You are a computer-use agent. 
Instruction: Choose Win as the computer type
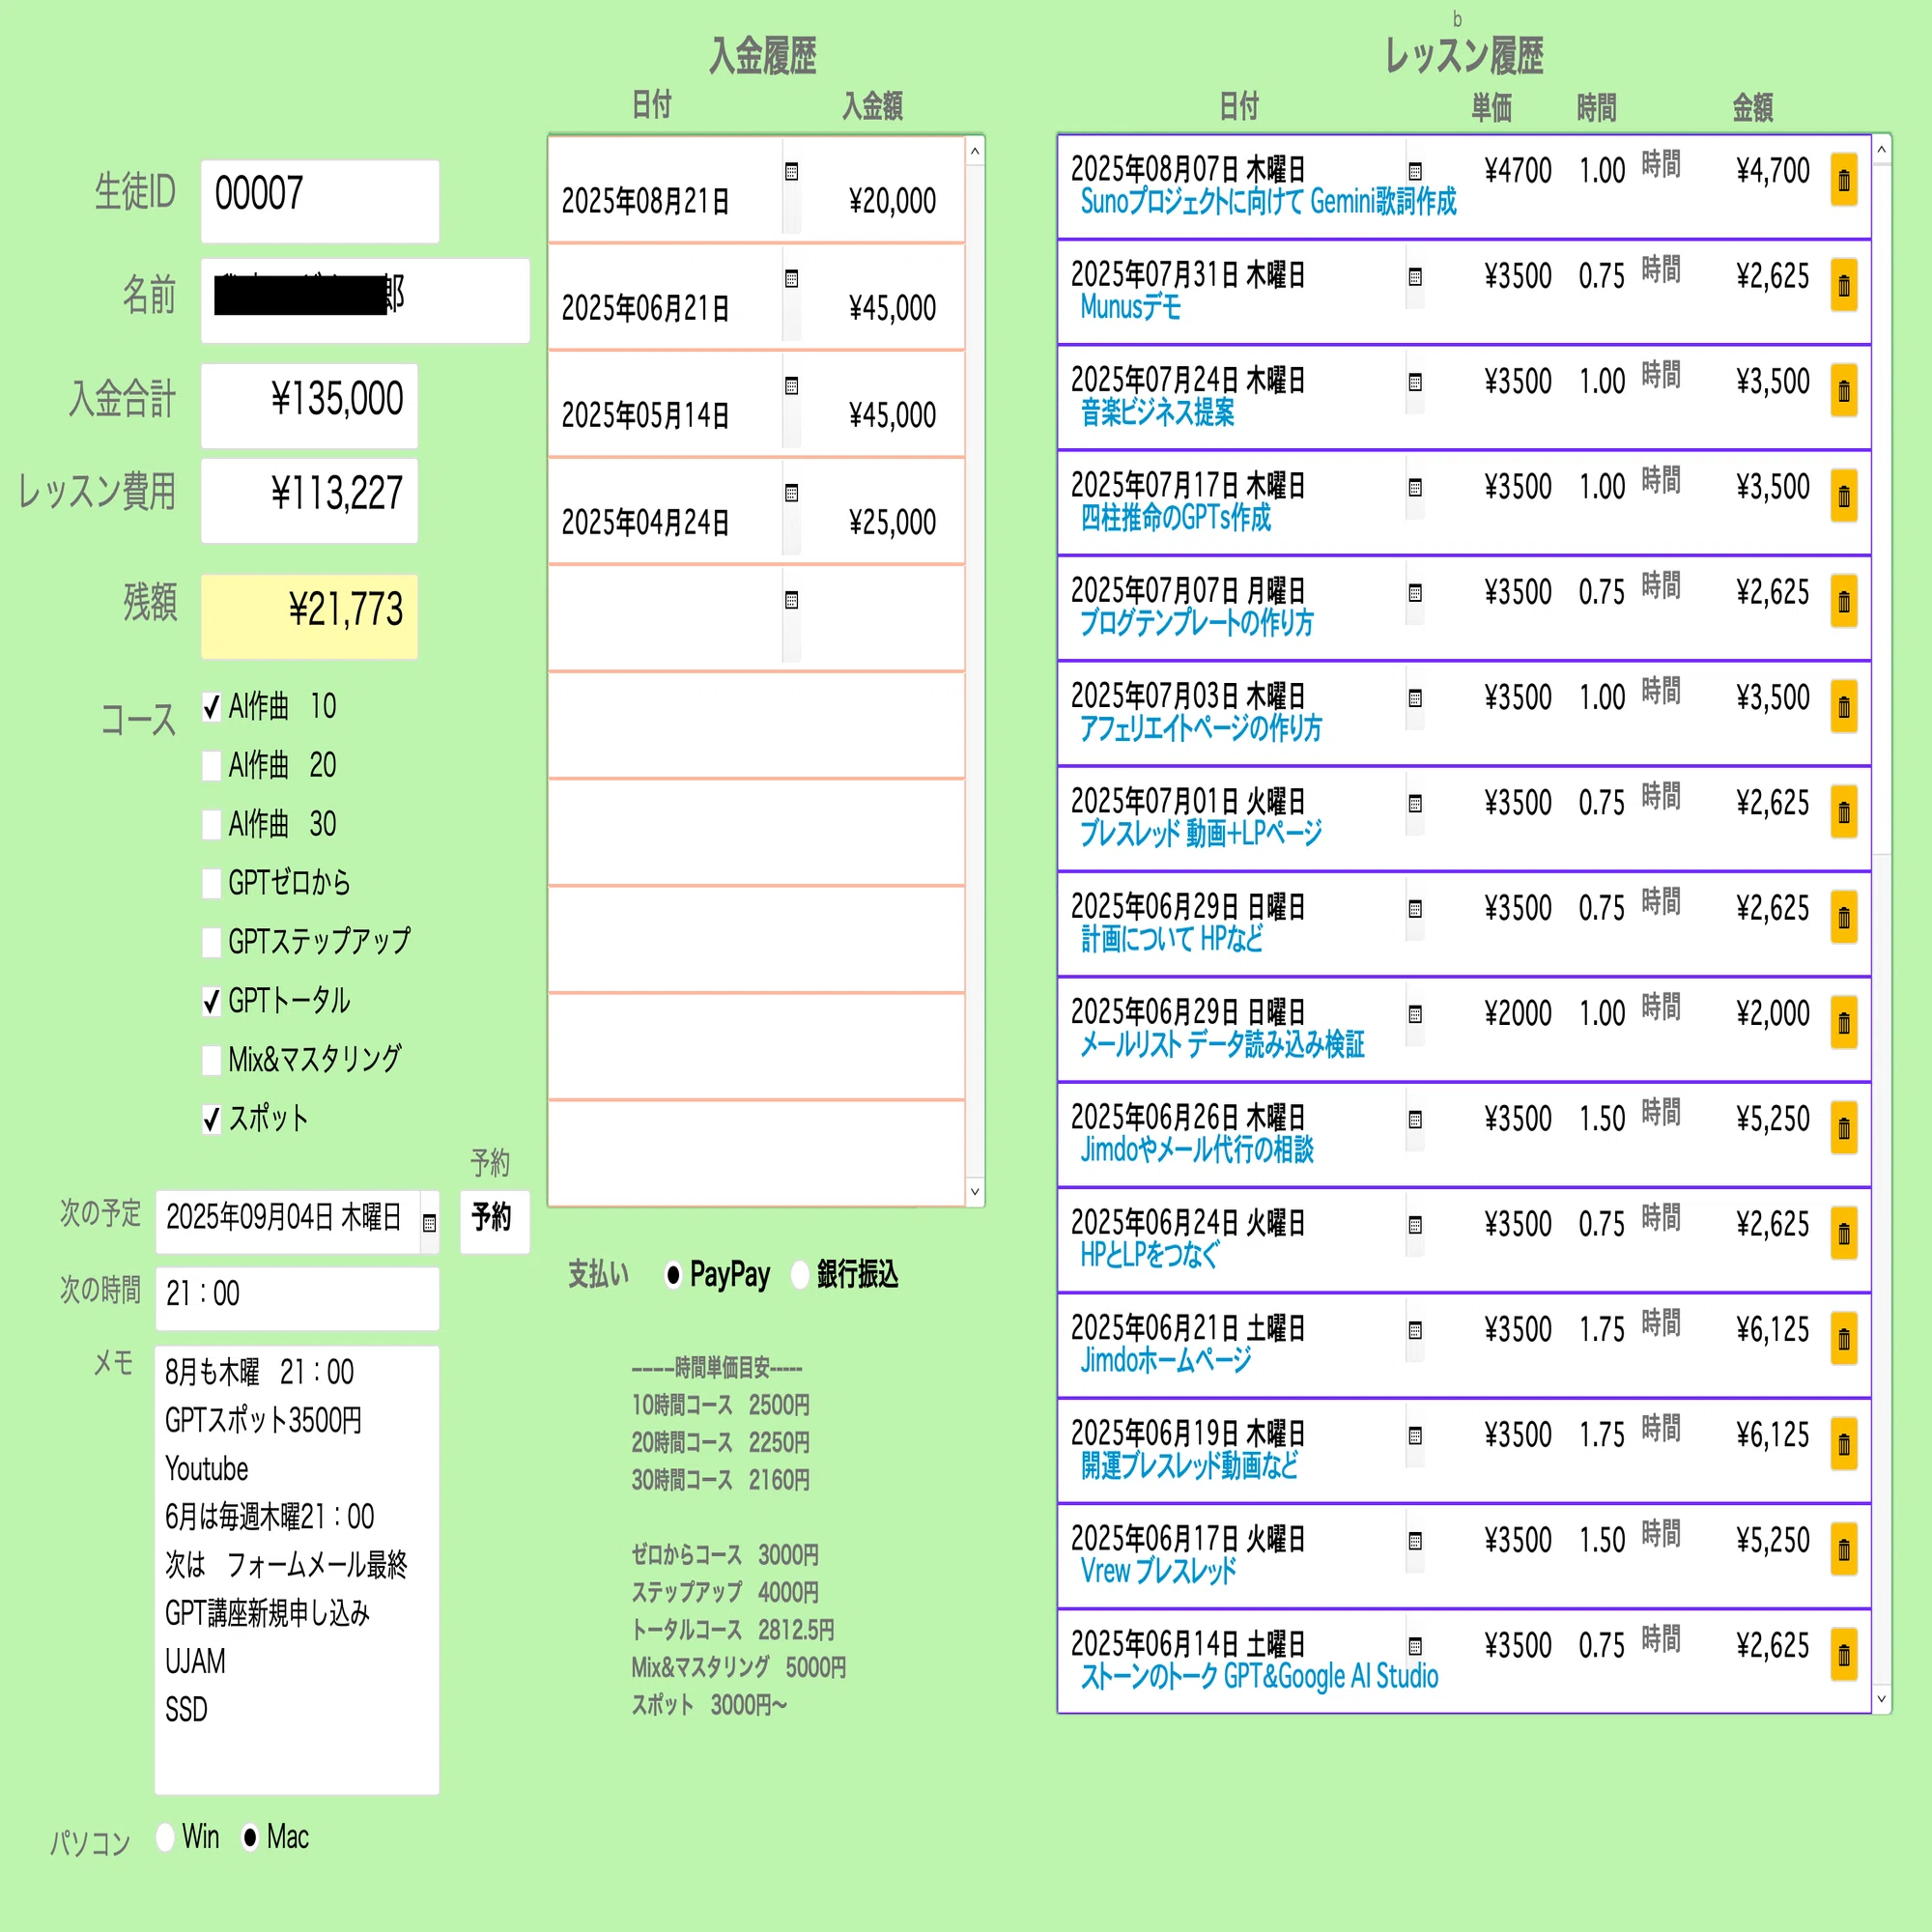[166, 1837]
